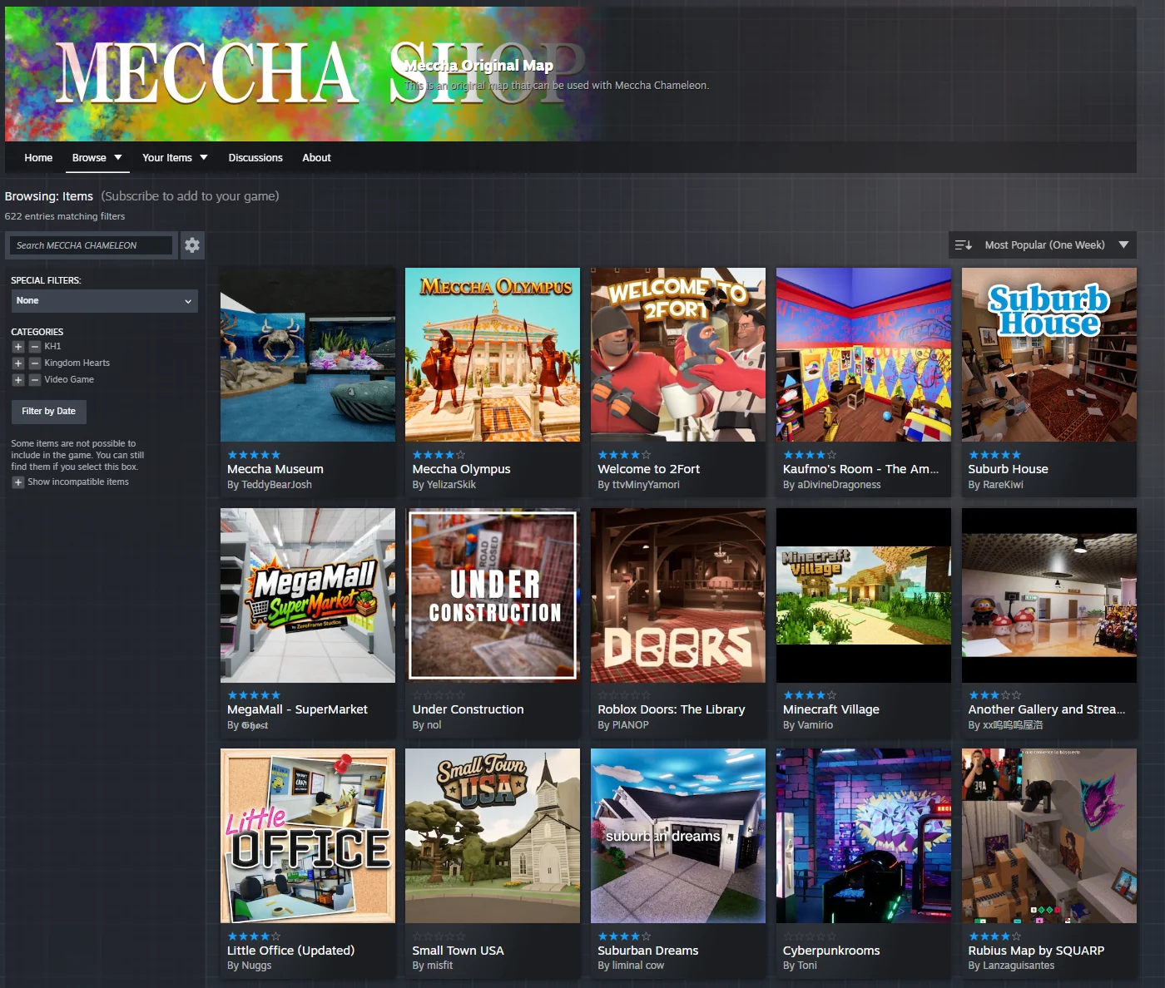Open author Lanzaguisantes profile link
Screen dimensions: 1165x988
coord(1019,966)
